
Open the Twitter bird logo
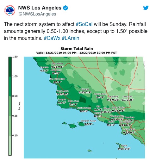(x=146, y=8)
